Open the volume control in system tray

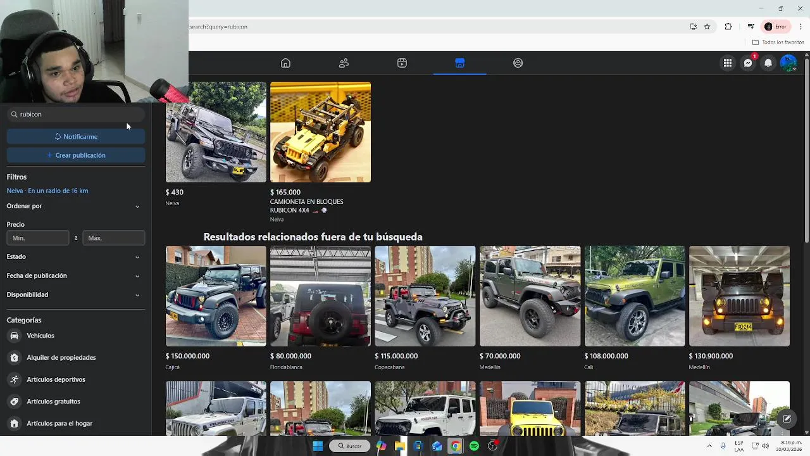(765, 446)
